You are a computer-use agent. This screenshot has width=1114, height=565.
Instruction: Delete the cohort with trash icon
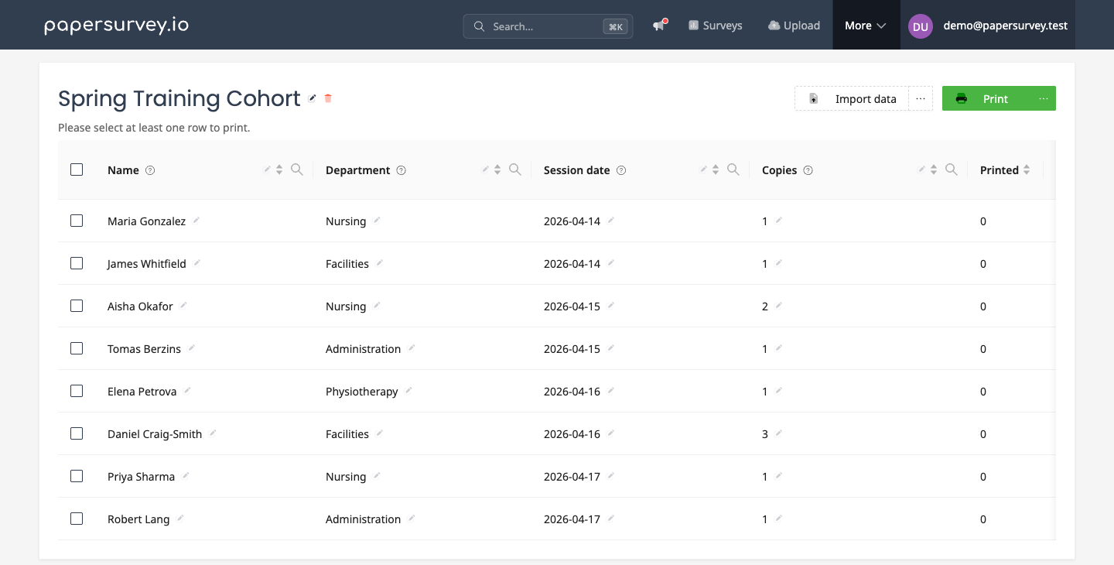pyautogui.click(x=328, y=98)
